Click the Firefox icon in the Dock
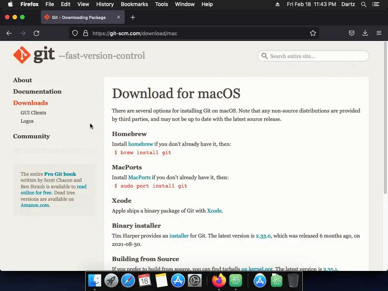 coord(219,281)
